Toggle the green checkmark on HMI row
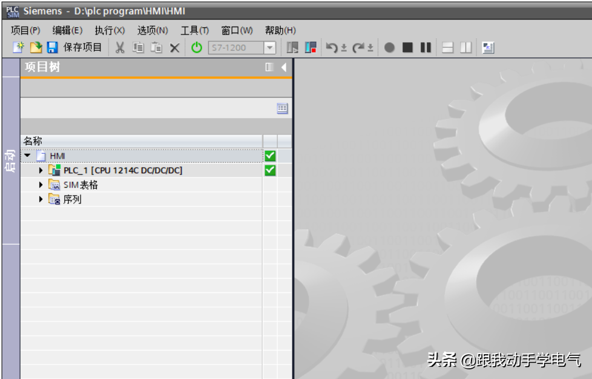592x379 pixels. click(270, 156)
